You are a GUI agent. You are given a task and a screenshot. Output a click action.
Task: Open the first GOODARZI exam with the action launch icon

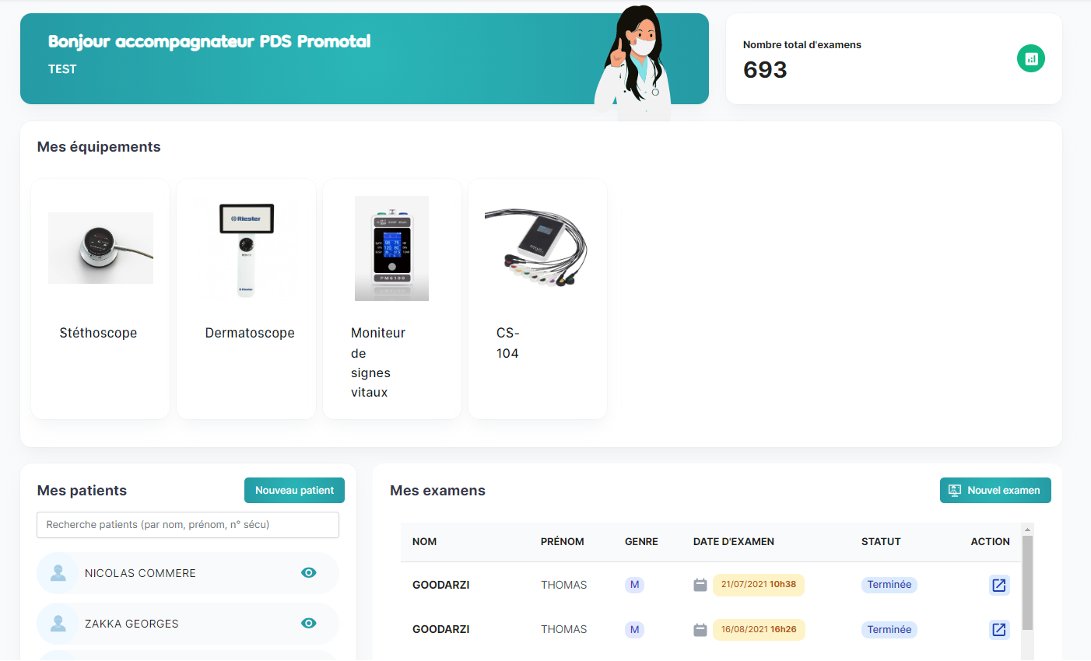[x=999, y=585]
